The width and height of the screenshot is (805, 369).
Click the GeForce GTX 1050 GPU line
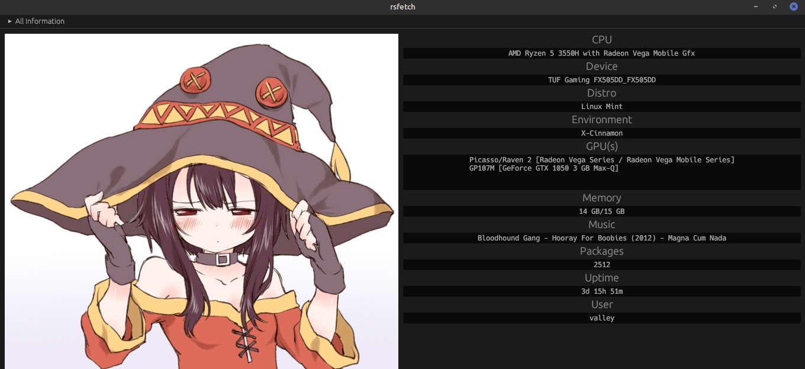pyautogui.click(x=543, y=168)
